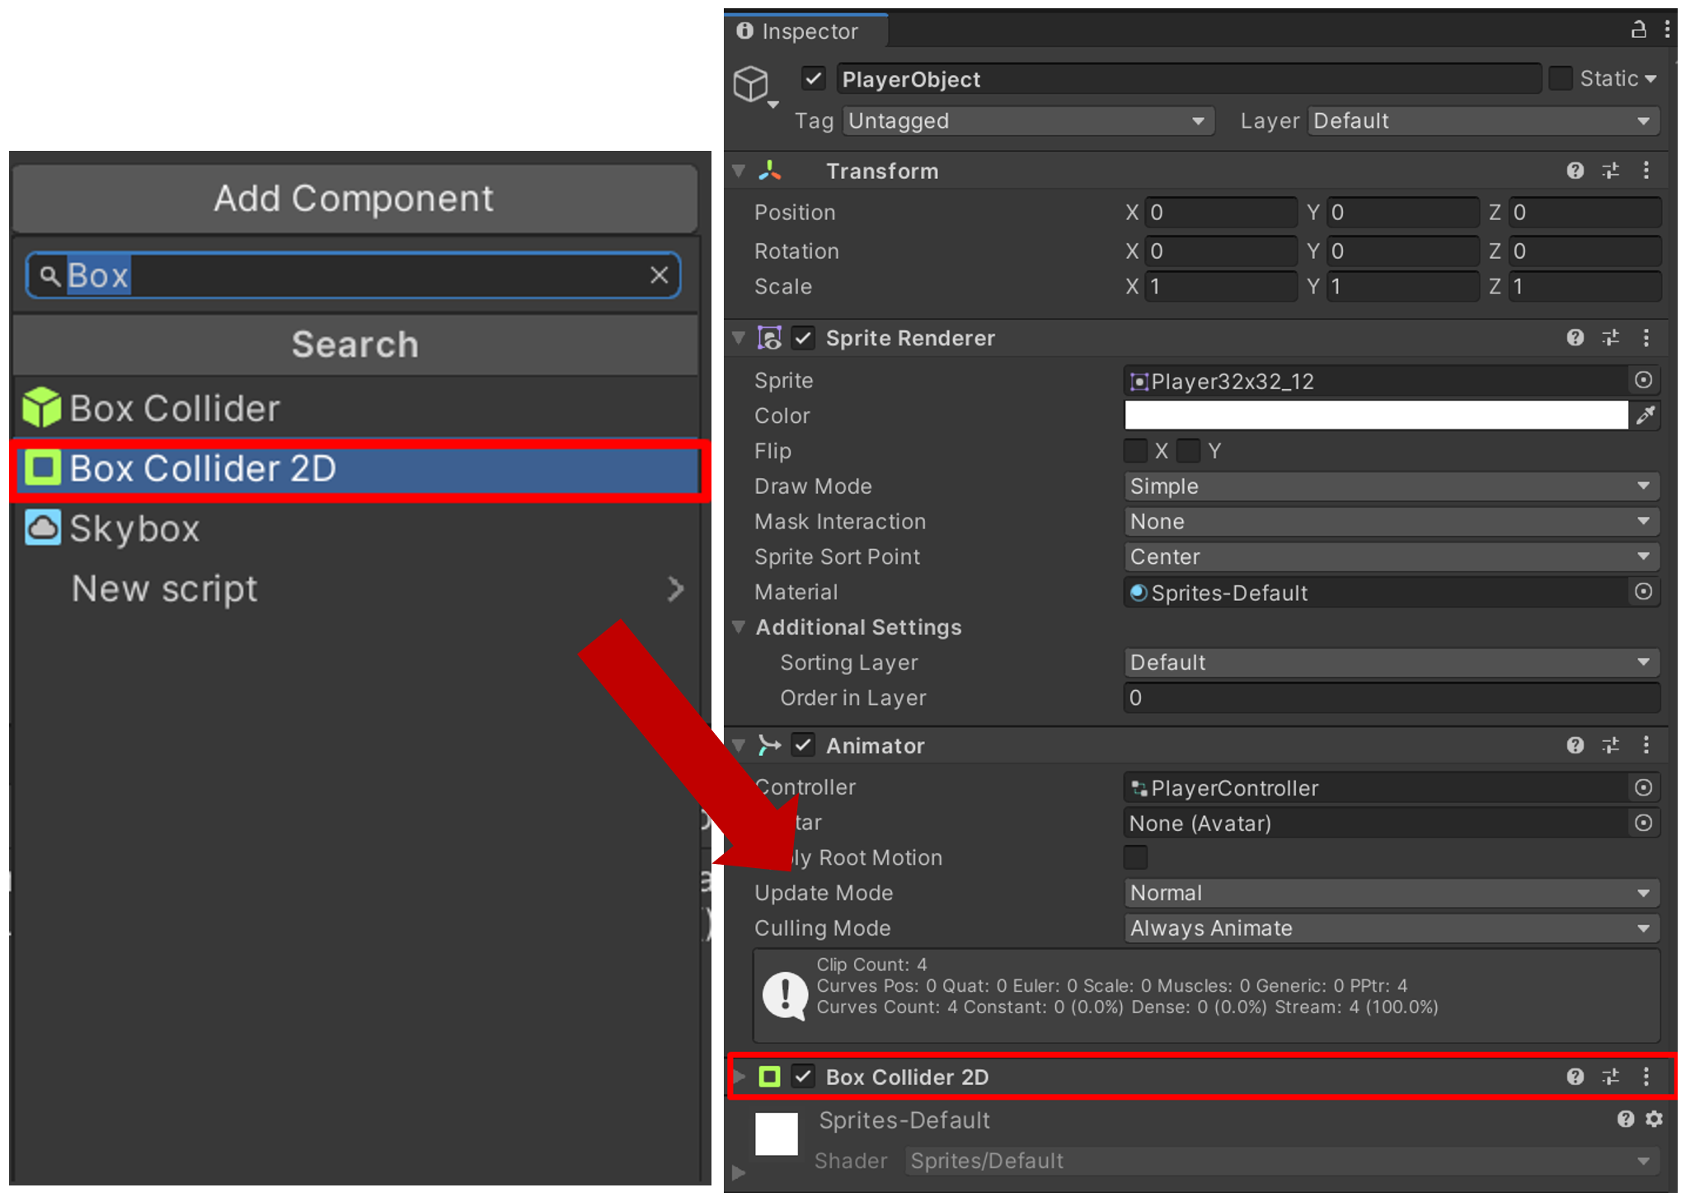This screenshot has width=1681, height=1197.
Task: Open the Sprite field object picker
Action: pos(1643,380)
